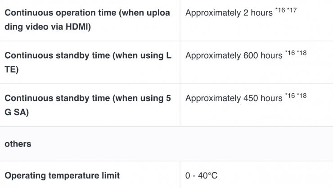Select the "Approximately 2 hours" value text
This screenshot has height=188, width=333.
pos(229,13)
